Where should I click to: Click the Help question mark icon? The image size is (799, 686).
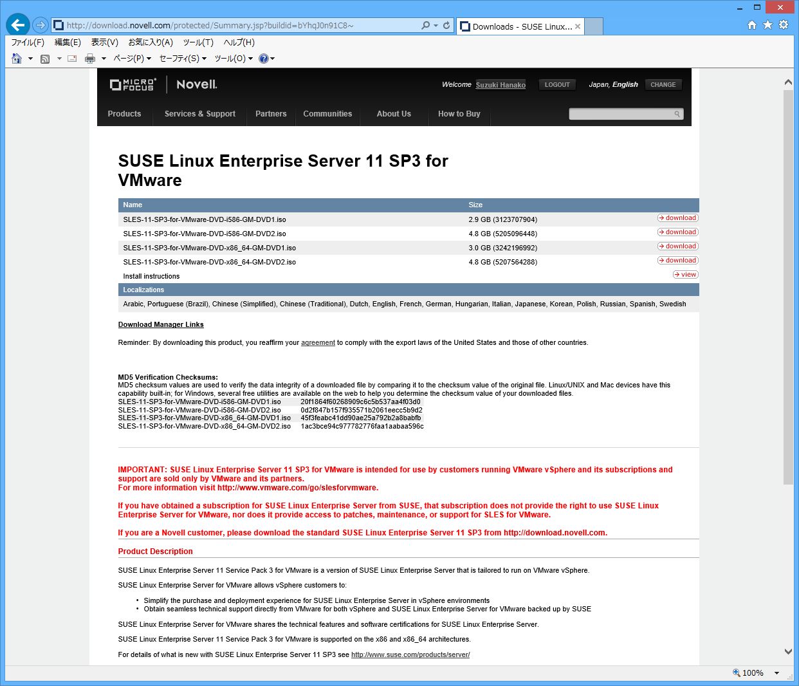click(x=263, y=59)
